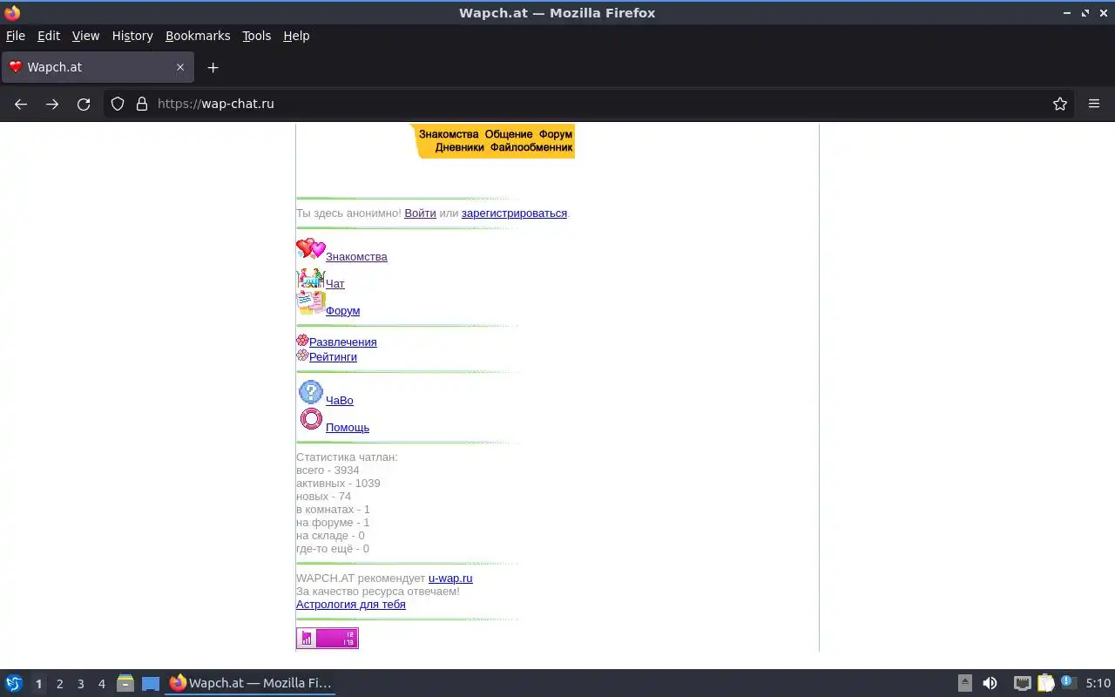Go back with the browser back arrow
1115x697 pixels.
coord(21,104)
